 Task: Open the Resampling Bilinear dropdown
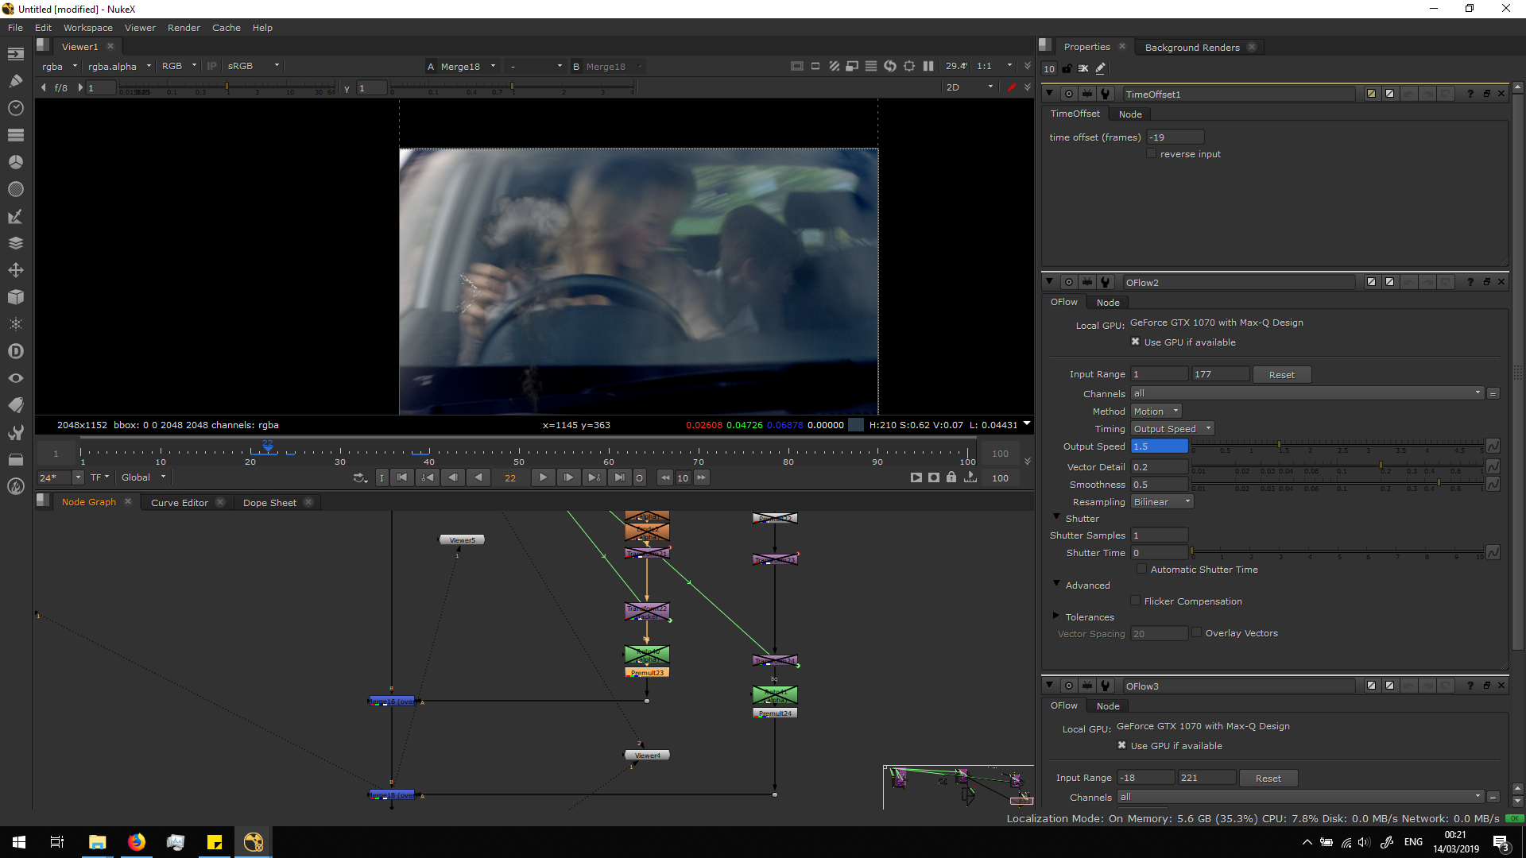point(1161,502)
